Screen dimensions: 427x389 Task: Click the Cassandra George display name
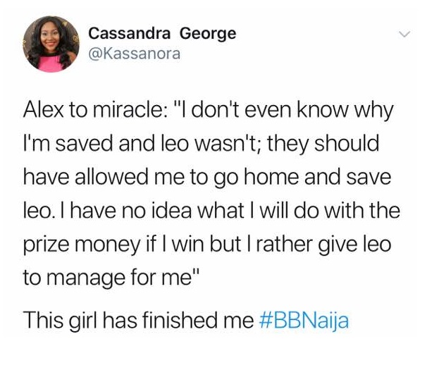point(162,33)
